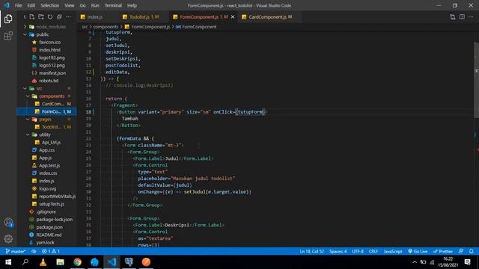Open README.md in the explorer
This screenshot has height=269, width=479.
coord(49,235)
